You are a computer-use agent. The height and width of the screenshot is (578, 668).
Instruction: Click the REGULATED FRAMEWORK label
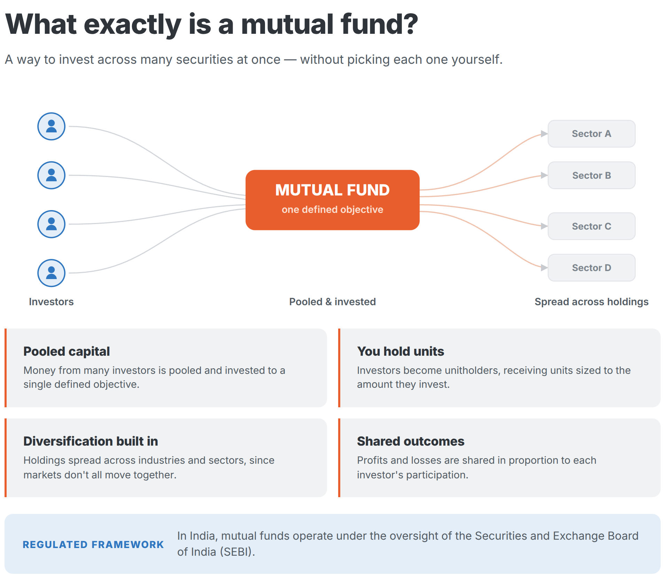(x=93, y=545)
